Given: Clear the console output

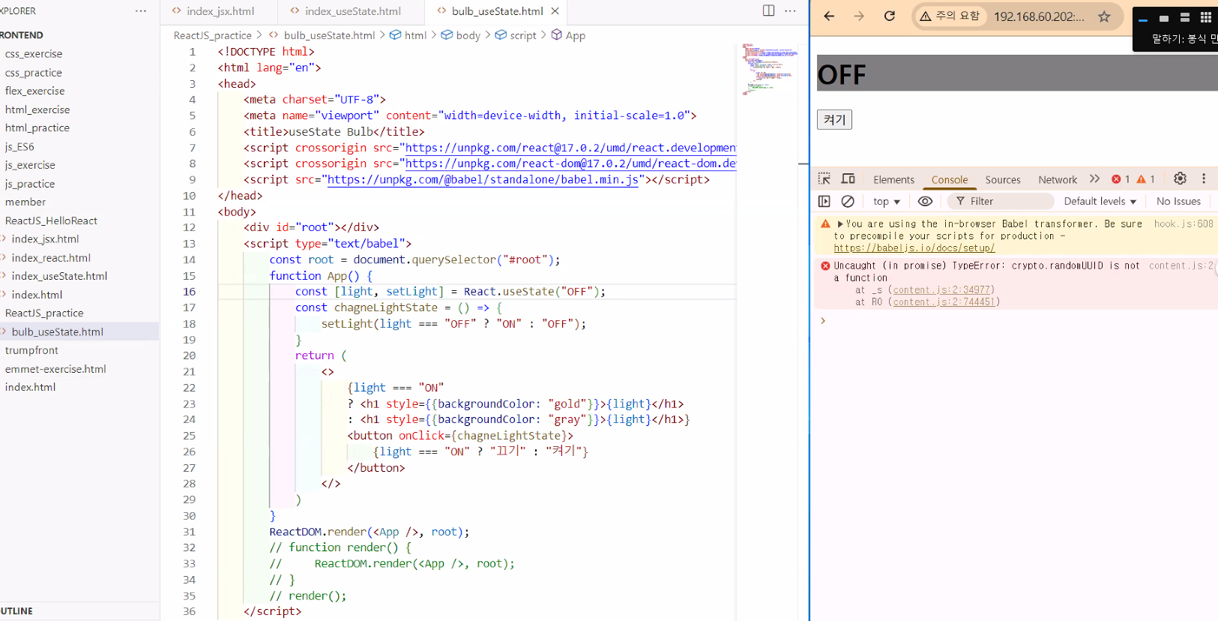Looking at the screenshot, I should [x=848, y=201].
